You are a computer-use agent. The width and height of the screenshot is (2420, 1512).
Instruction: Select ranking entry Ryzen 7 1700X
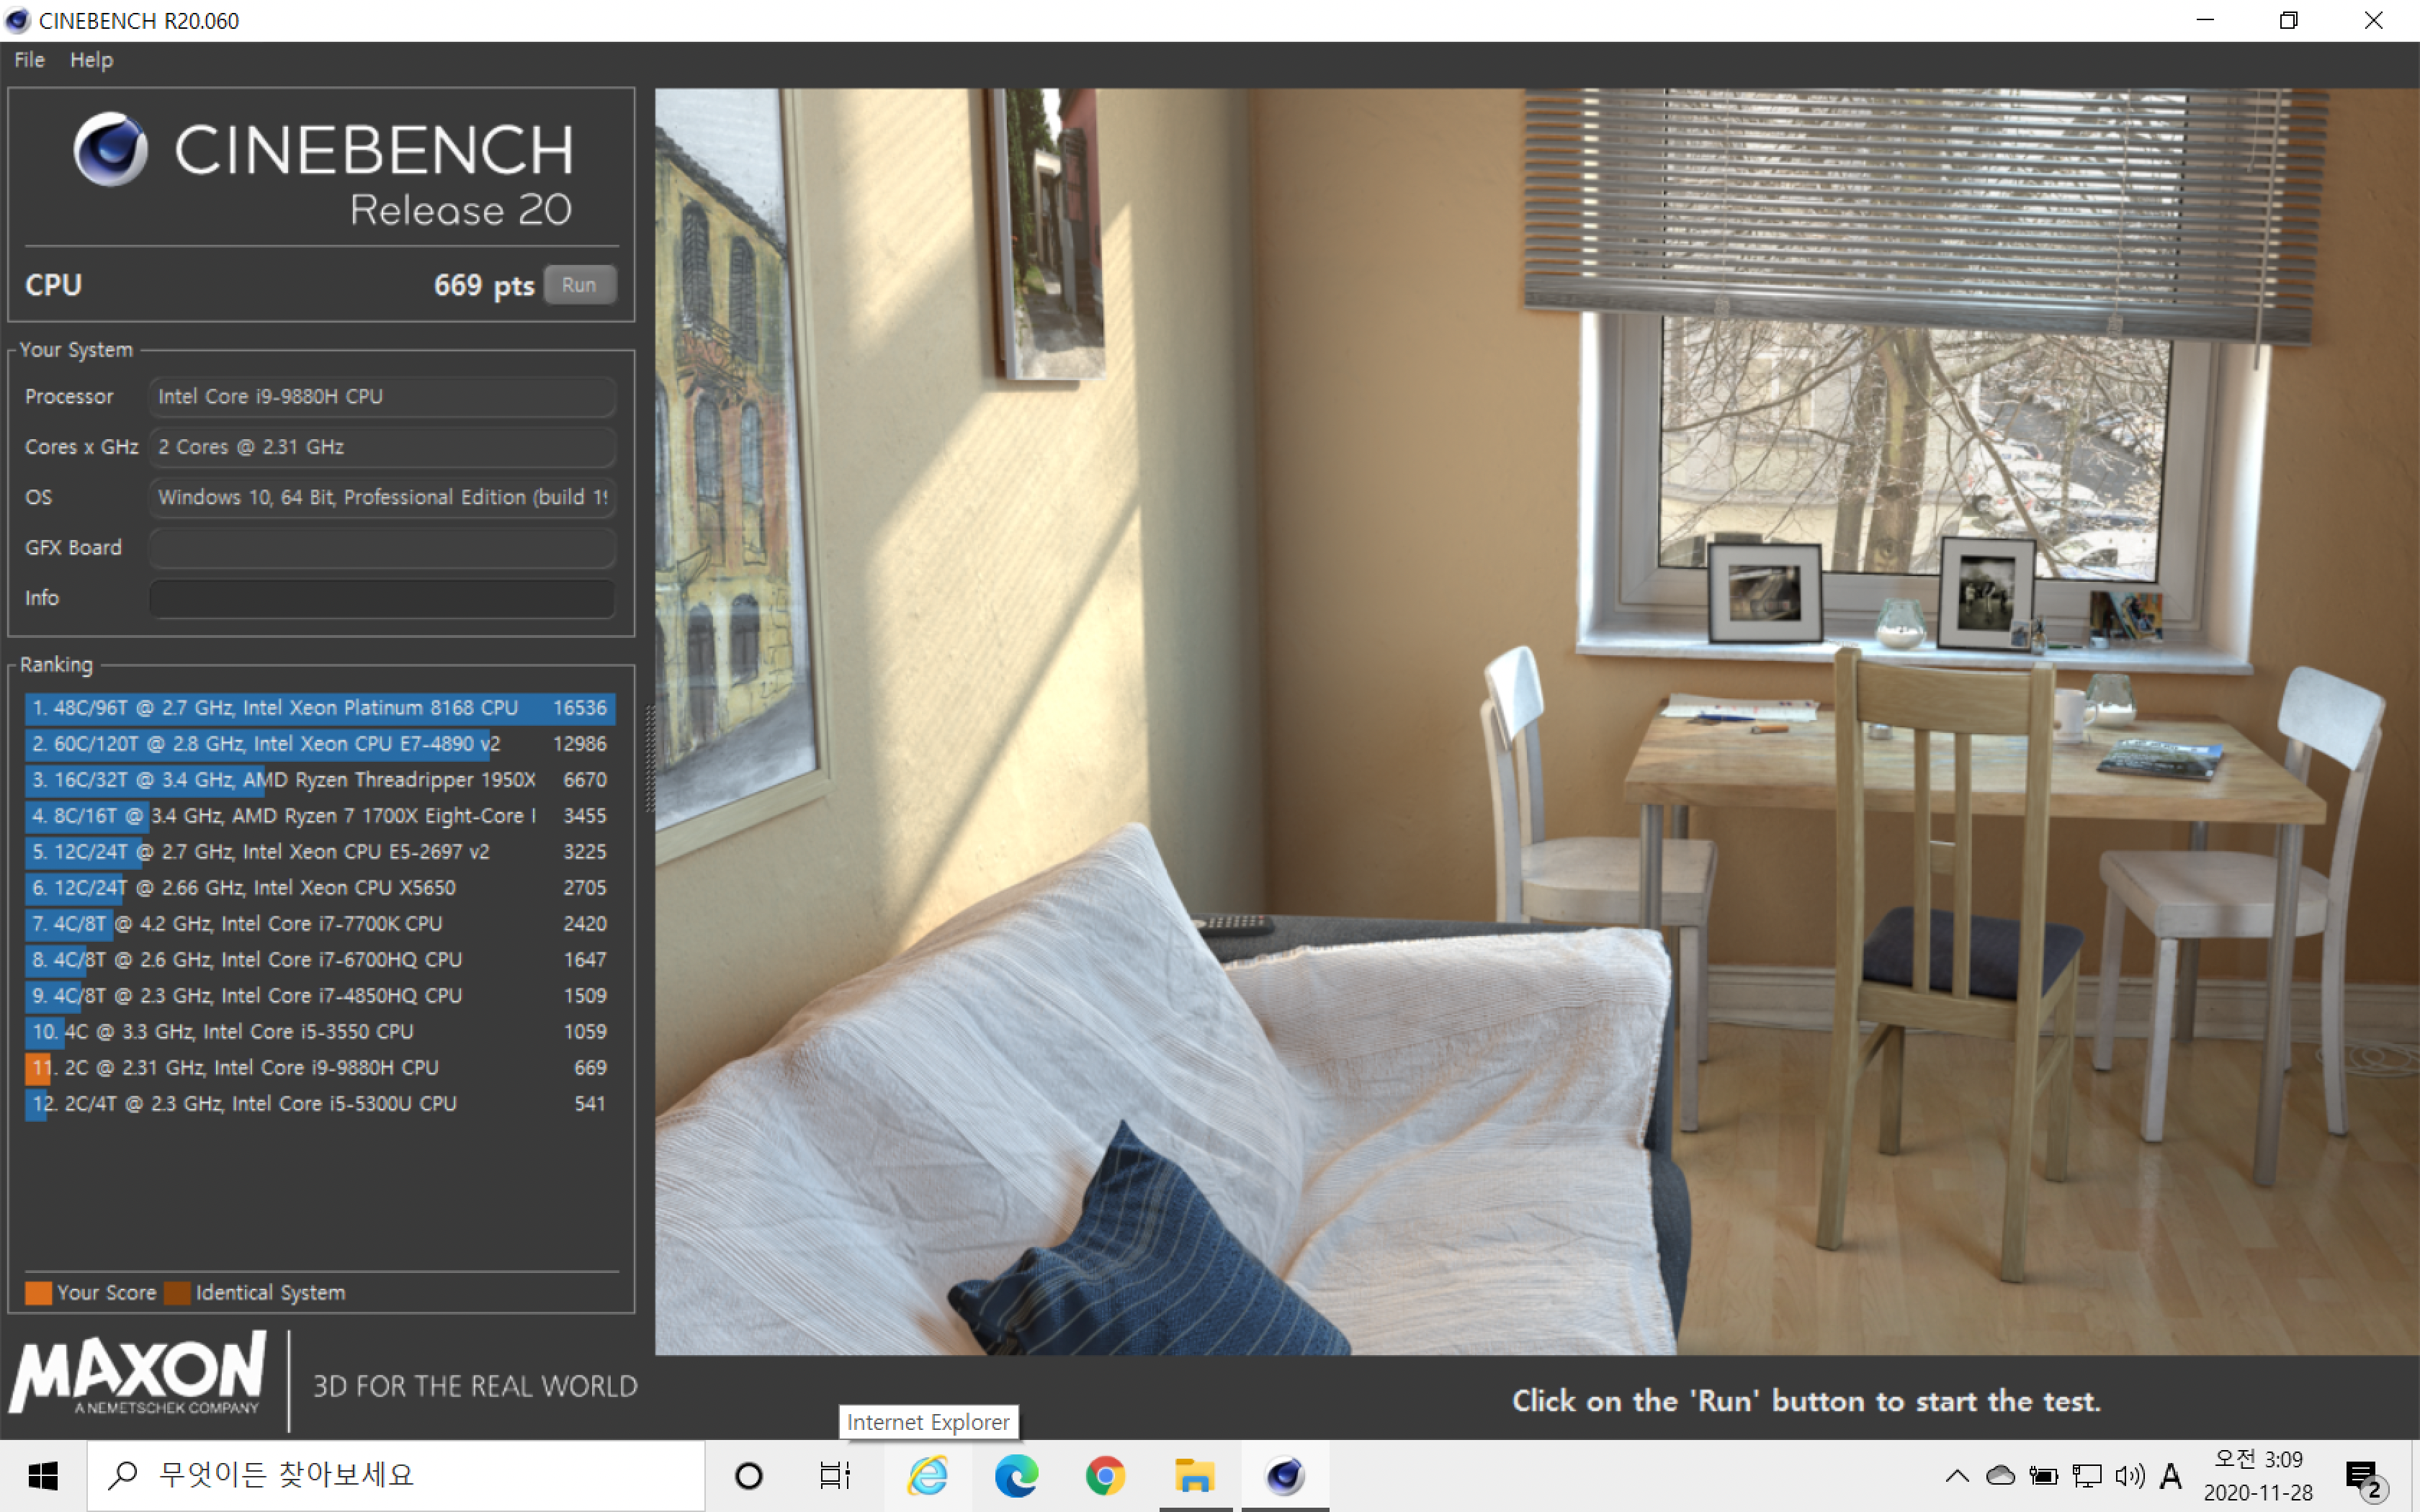[320, 816]
